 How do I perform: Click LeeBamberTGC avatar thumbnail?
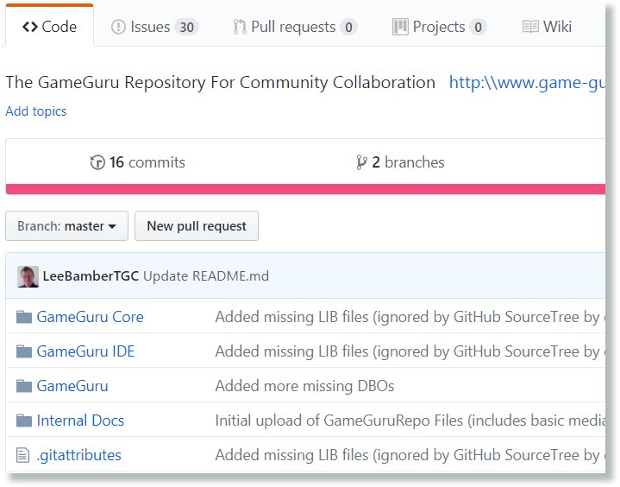pyautogui.click(x=28, y=276)
